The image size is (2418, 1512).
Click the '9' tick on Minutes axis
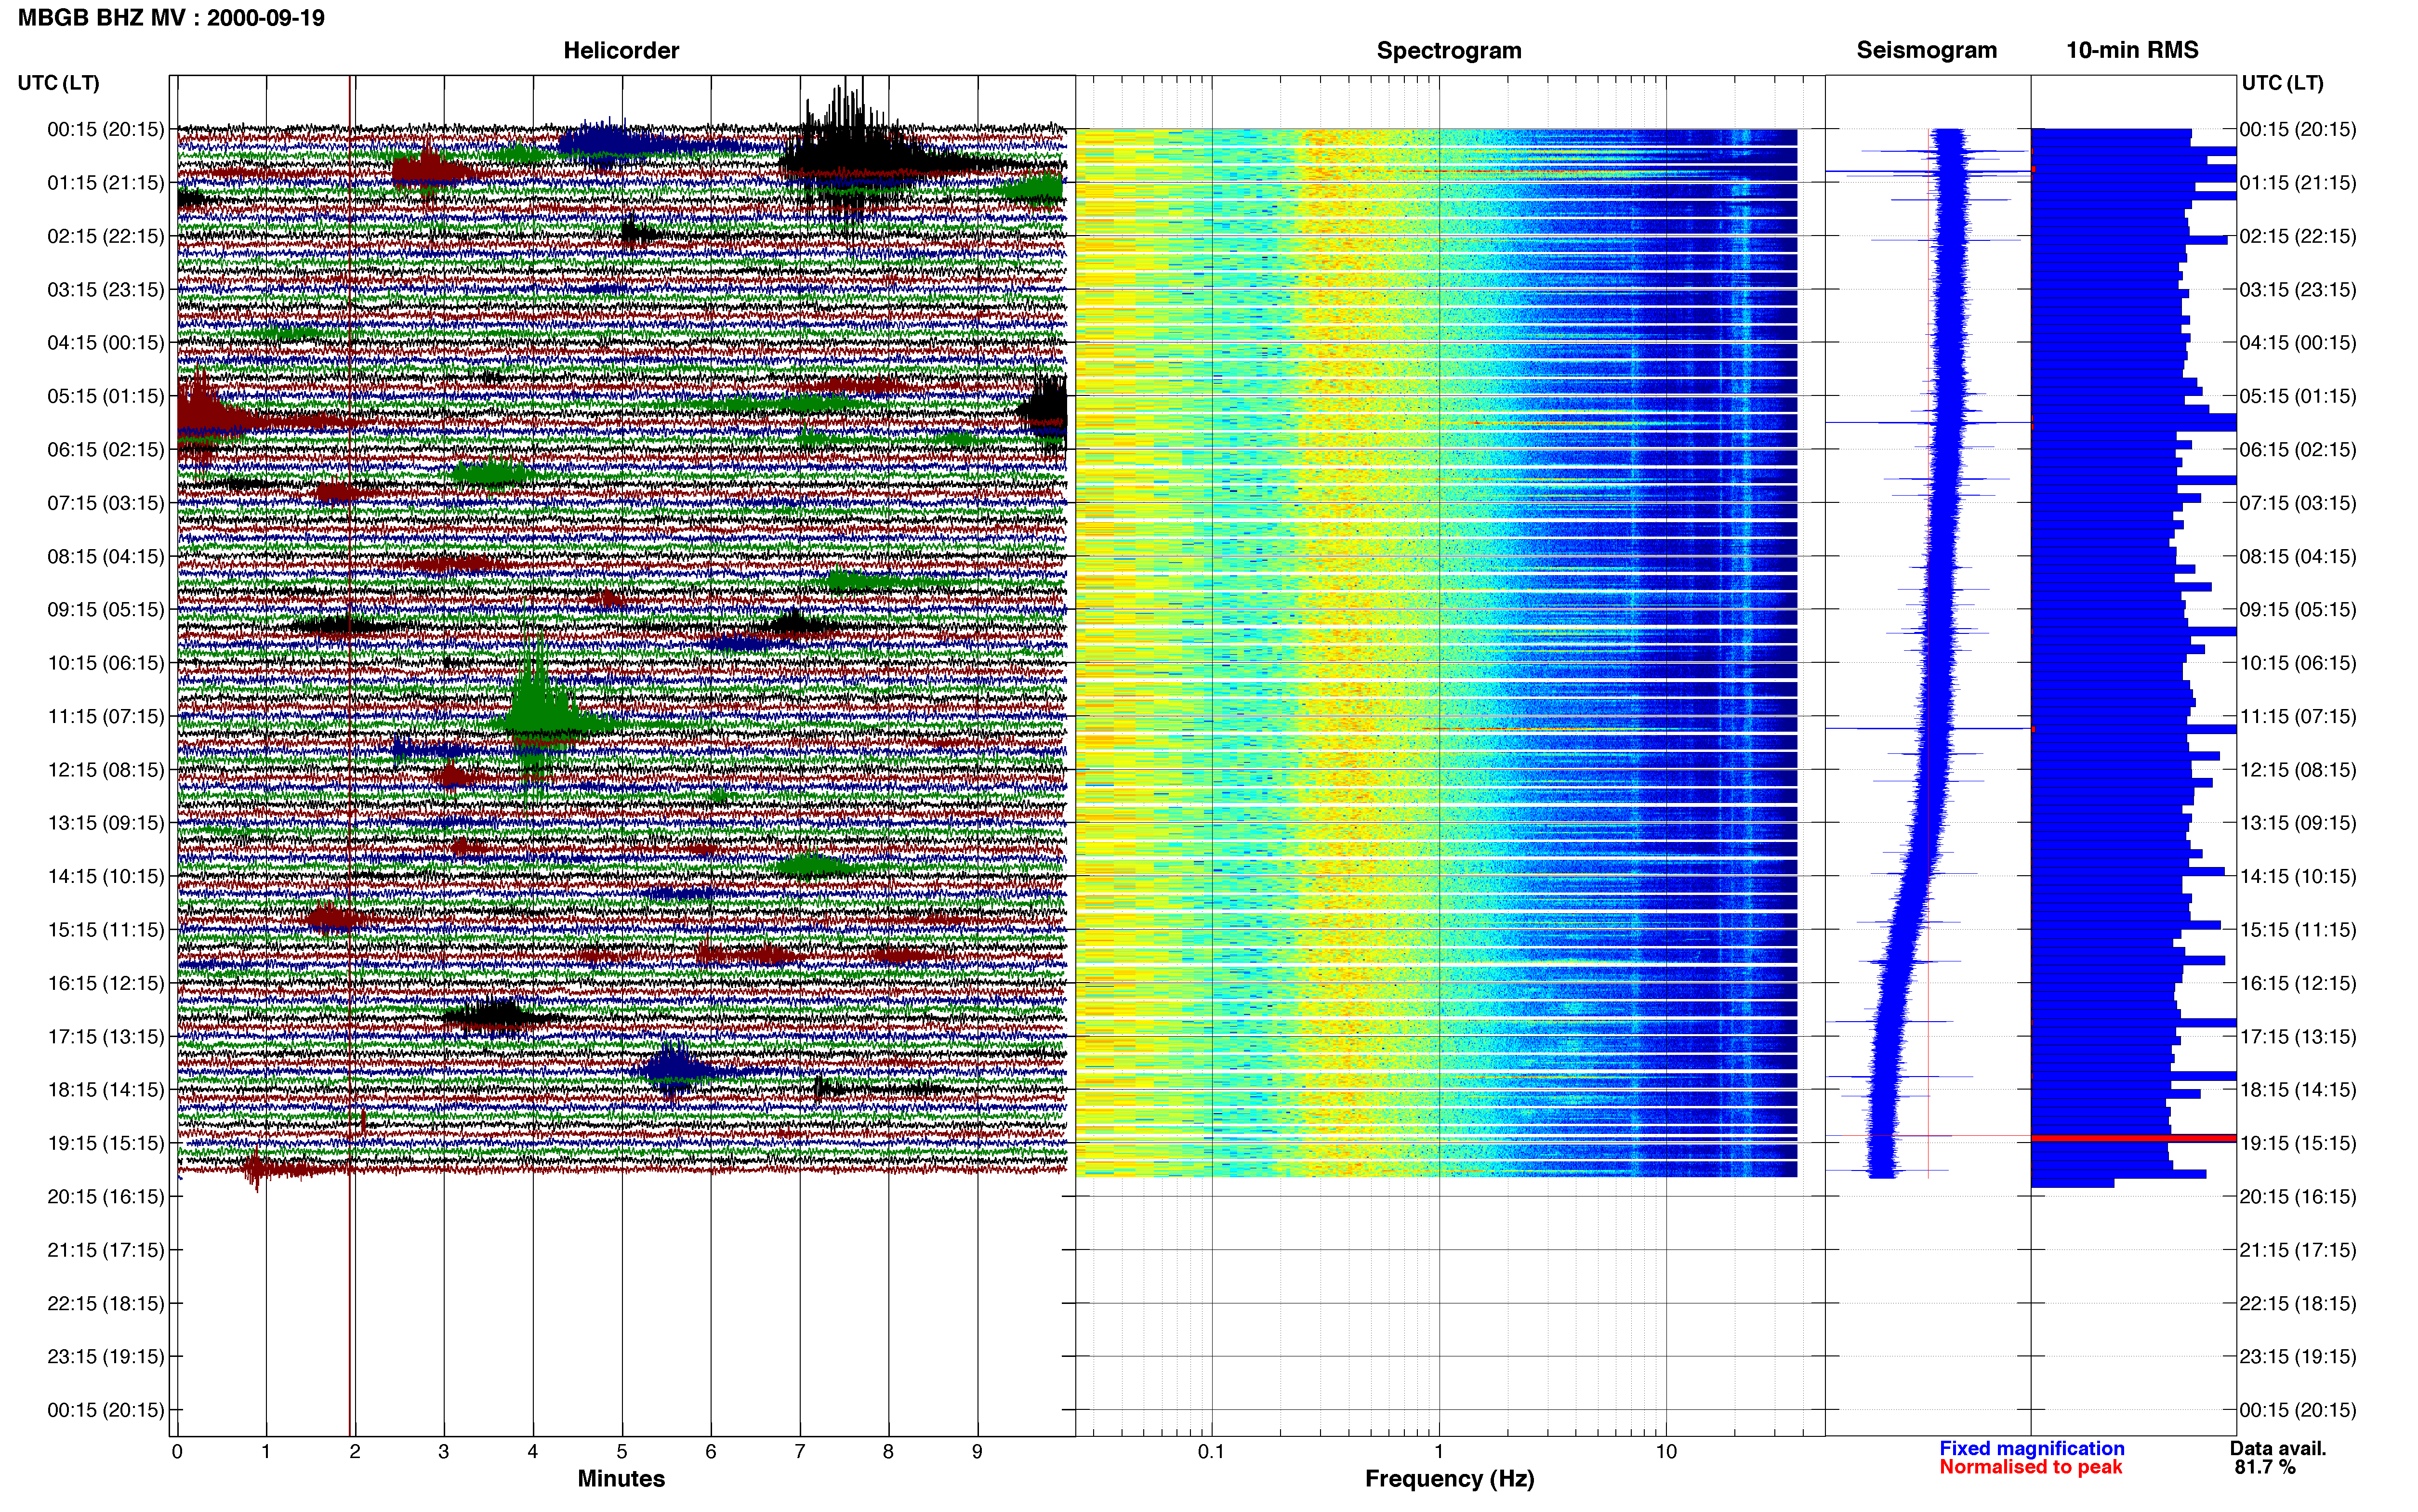click(977, 1452)
